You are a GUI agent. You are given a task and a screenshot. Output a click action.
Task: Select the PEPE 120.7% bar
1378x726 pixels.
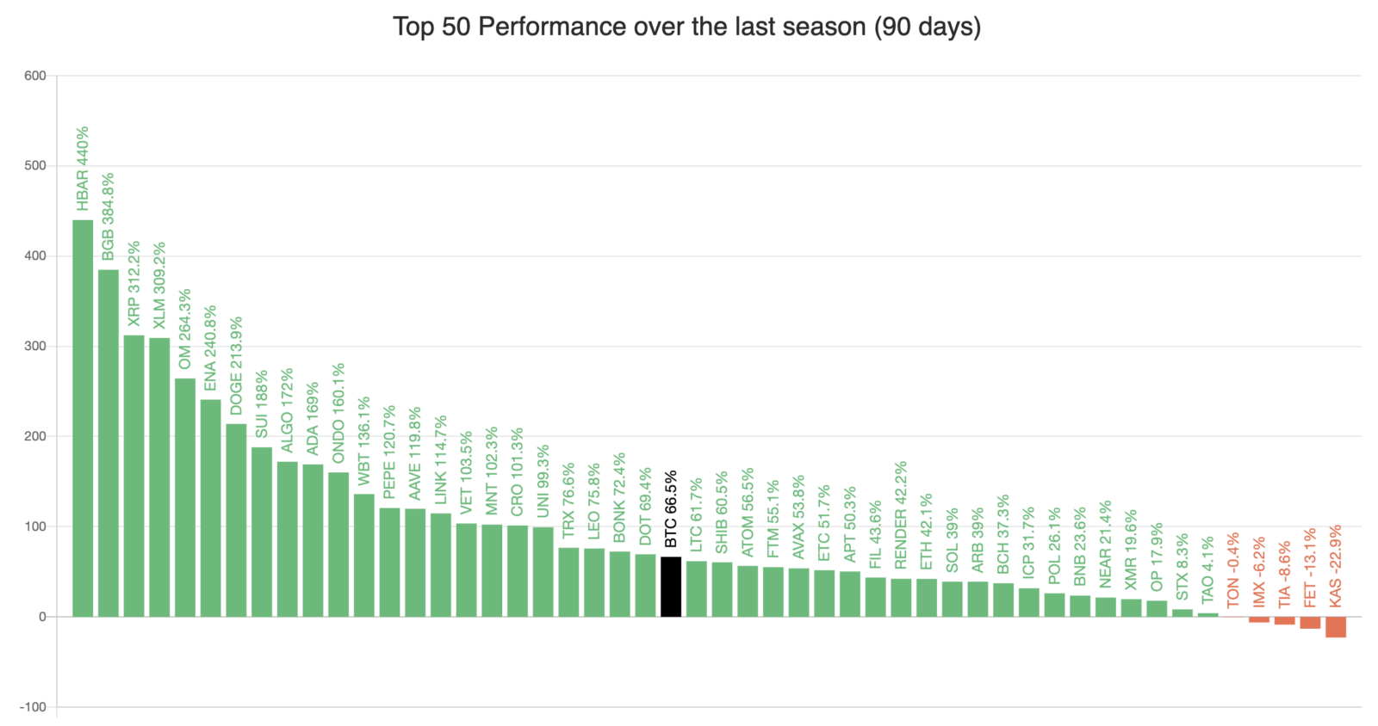[x=389, y=563]
